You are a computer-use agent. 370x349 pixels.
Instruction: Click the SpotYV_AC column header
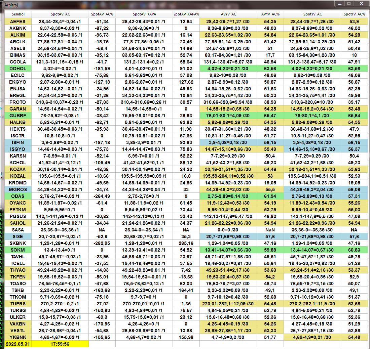coord(312,14)
